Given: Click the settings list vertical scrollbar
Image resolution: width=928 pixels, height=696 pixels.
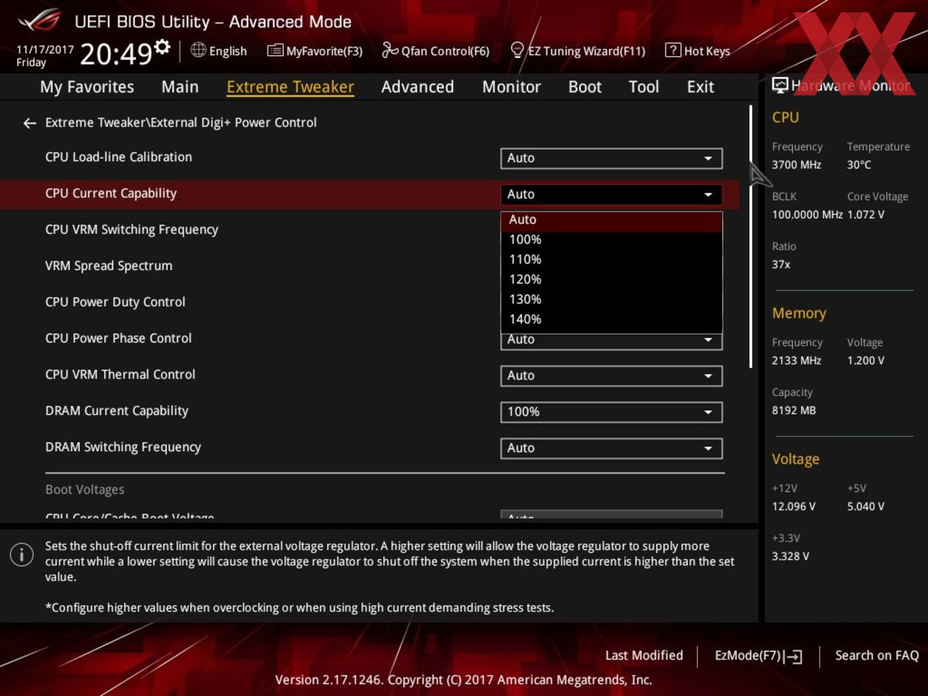Looking at the screenshot, I should pos(751,236).
